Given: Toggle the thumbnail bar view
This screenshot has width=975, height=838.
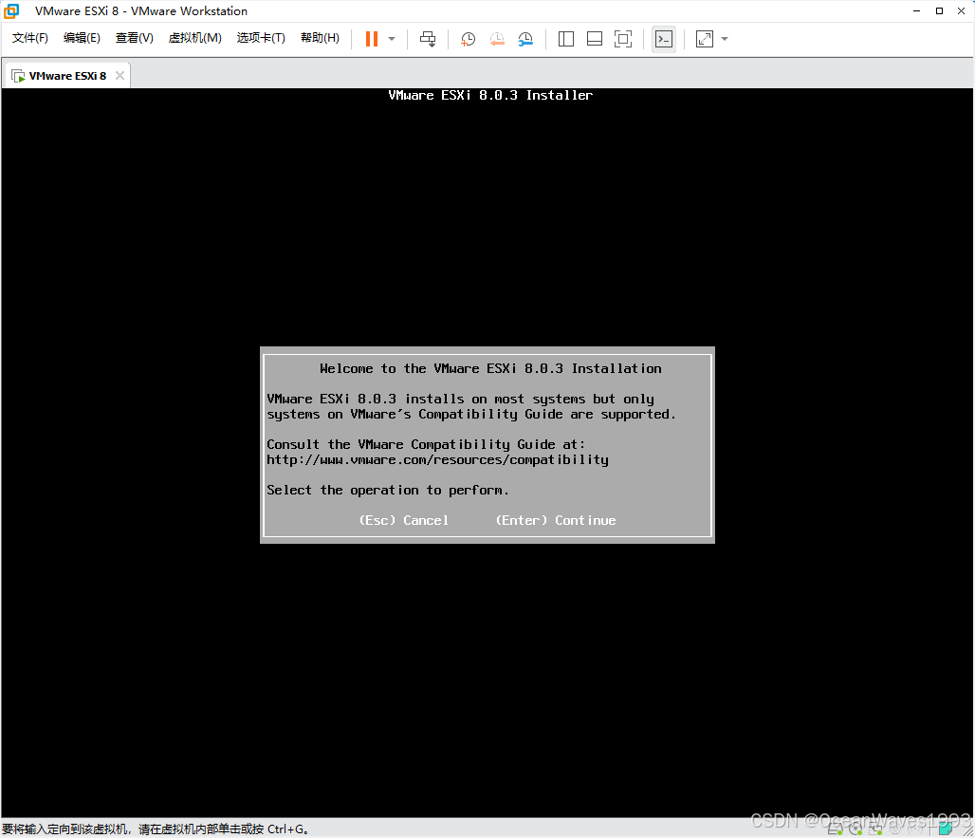Looking at the screenshot, I should 595,39.
